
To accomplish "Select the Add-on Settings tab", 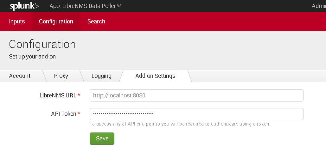I will [x=155, y=76].
